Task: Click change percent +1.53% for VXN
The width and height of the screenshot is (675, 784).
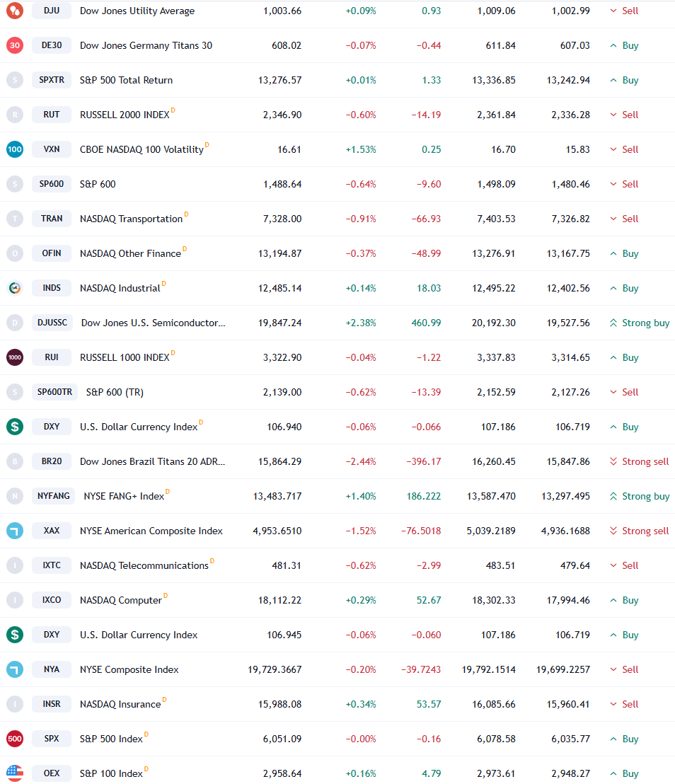Action: point(361,149)
